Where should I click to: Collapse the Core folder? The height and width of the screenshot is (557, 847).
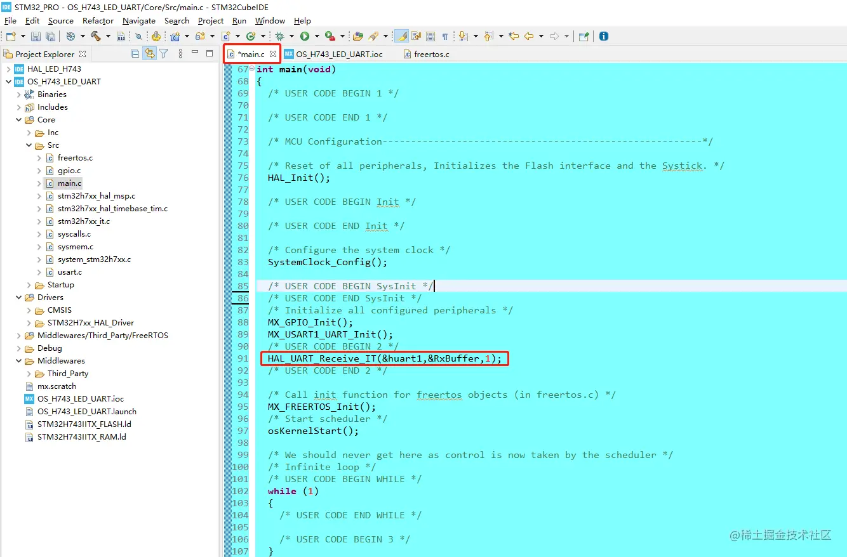click(x=18, y=120)
